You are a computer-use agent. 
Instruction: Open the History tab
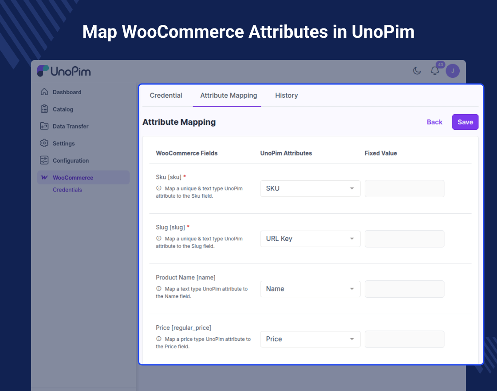pyautogui.click(x=287, y=96)
